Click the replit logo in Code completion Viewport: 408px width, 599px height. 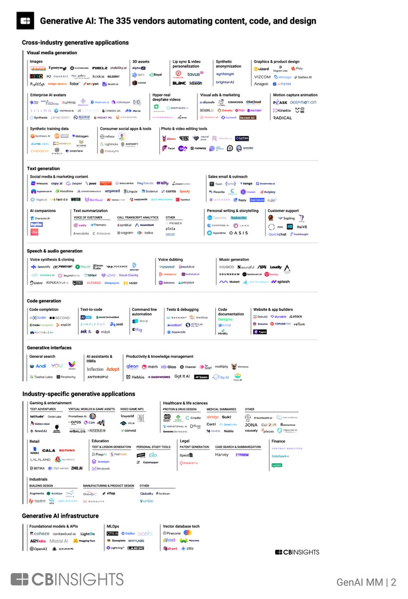tap(63, 324)
